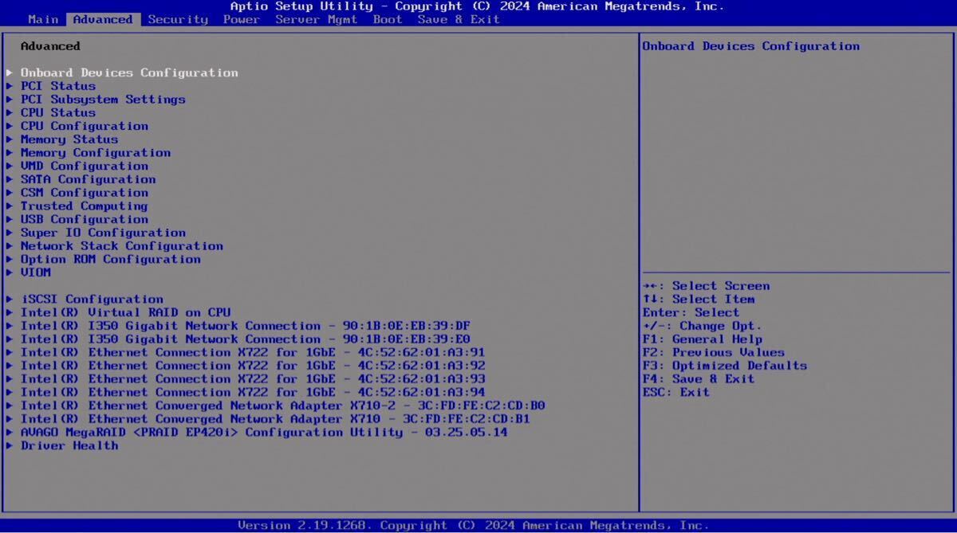Open CSM Configuration
Viewport: 957px width, 533px height.
pyautogui.click(x=85, y=193)
